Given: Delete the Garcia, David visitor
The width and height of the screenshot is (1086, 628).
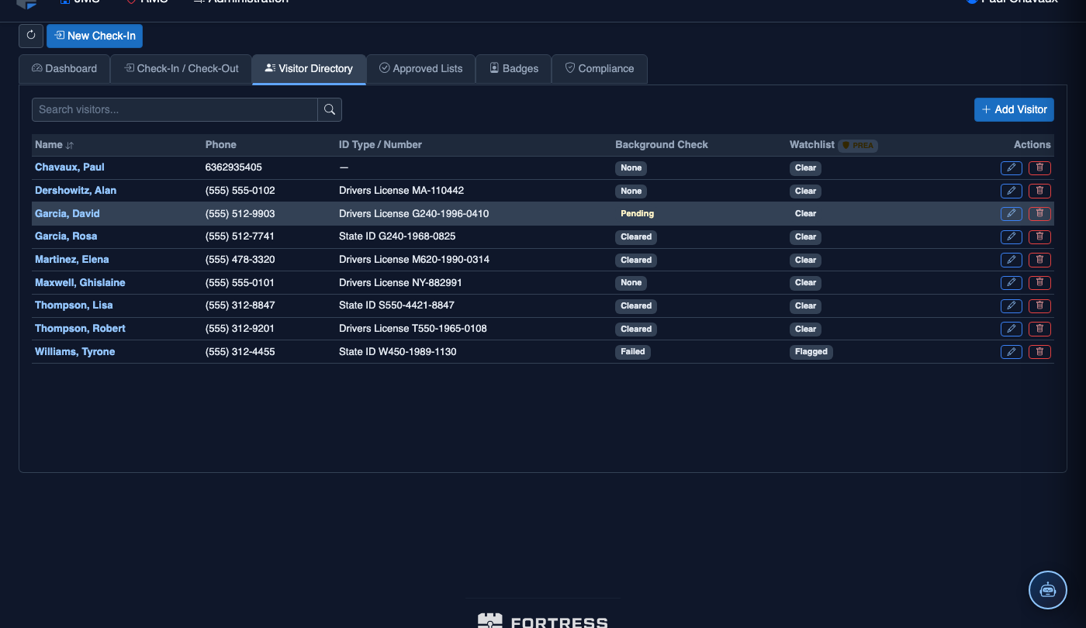Looking at the screenshot, I should click(x=1039, y=214).
